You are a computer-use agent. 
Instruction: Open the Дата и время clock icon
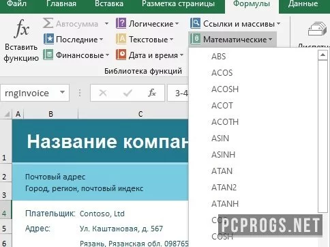pyautogui.click(x=121, y=55)
